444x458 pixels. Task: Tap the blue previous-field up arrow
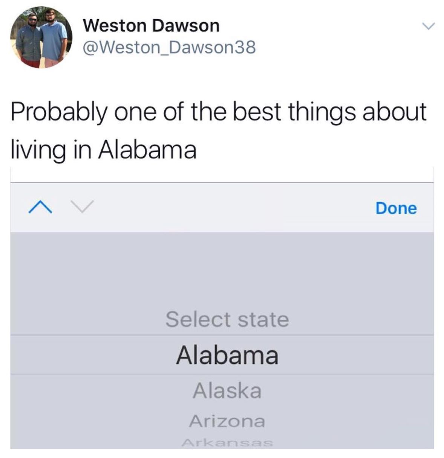pos(40,207)
